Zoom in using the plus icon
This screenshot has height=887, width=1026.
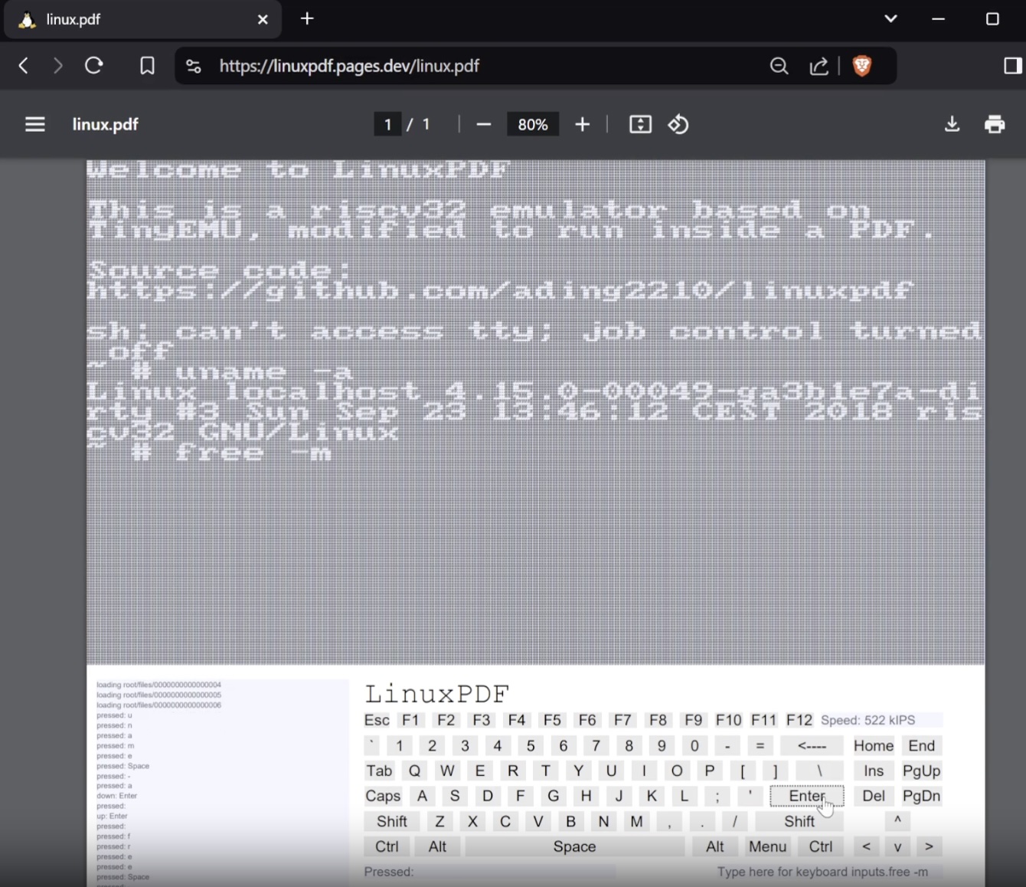click(x=582, y=124)
